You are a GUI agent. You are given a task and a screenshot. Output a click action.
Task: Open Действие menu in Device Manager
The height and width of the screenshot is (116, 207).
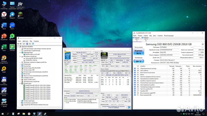click(x=25, y=41)
